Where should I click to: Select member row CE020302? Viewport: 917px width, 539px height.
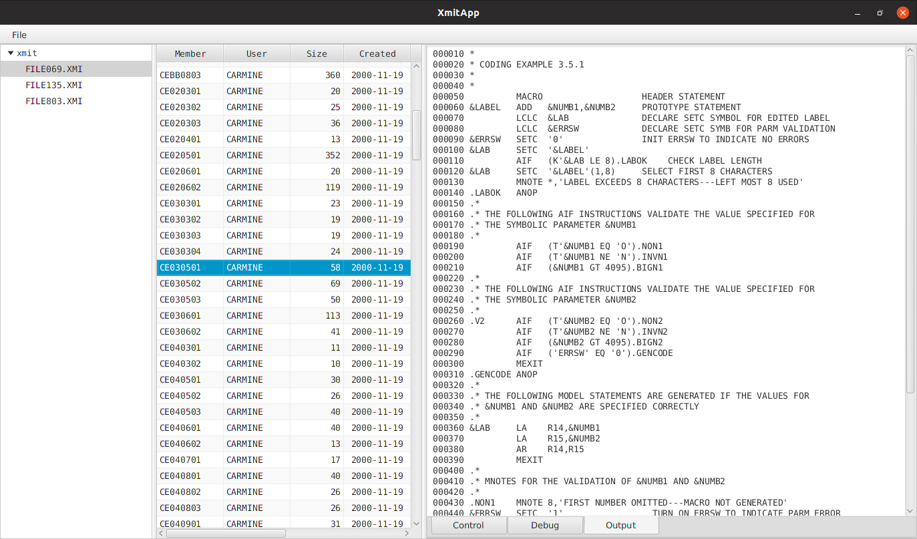pos(284,107)
